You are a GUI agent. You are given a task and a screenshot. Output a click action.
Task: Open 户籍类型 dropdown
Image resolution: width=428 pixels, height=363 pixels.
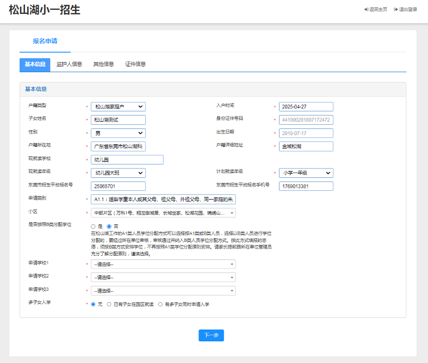point(118,107)
